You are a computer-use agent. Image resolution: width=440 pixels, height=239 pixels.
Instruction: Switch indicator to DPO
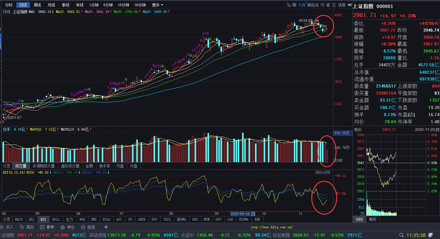pyautogui.click(x=154, y=219)
